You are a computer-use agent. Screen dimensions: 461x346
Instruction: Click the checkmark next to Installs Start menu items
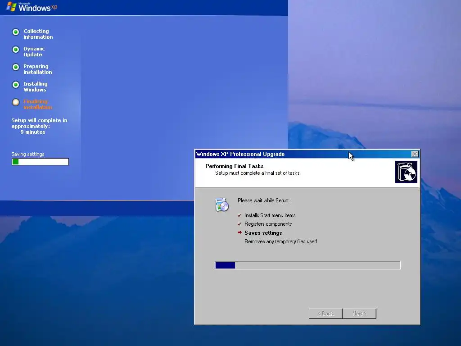click(x=240, y=215)
